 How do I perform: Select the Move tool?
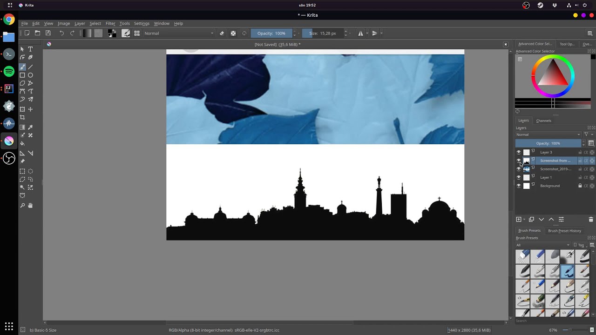coord(31,109)
